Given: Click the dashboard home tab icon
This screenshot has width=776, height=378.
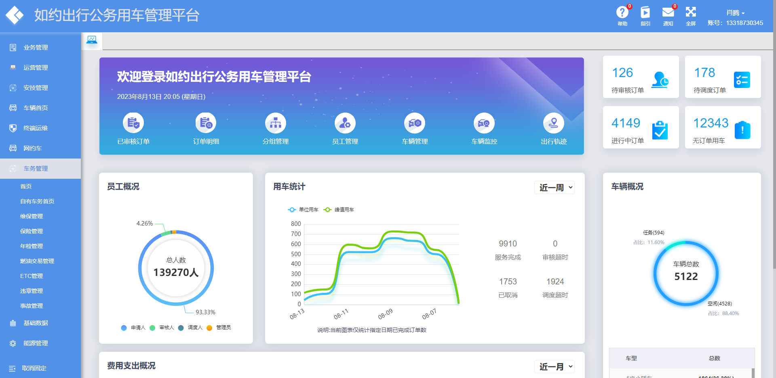Looking at the screenshot, I should point(92,40).
